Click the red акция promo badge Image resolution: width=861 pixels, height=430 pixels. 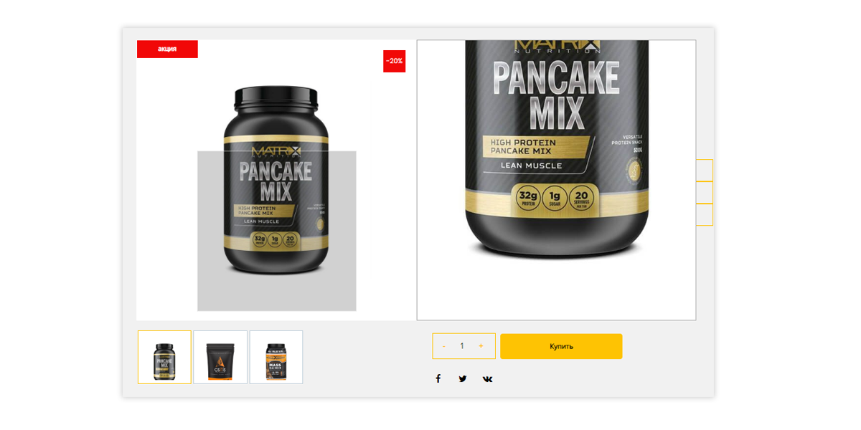[167, 49]
